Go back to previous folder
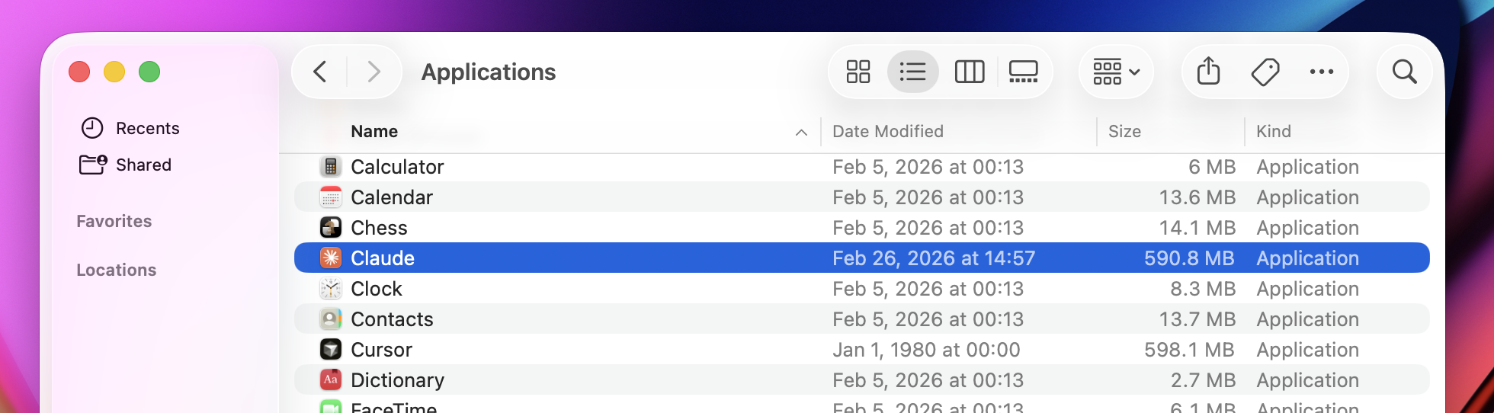 [x=320, y=72]
